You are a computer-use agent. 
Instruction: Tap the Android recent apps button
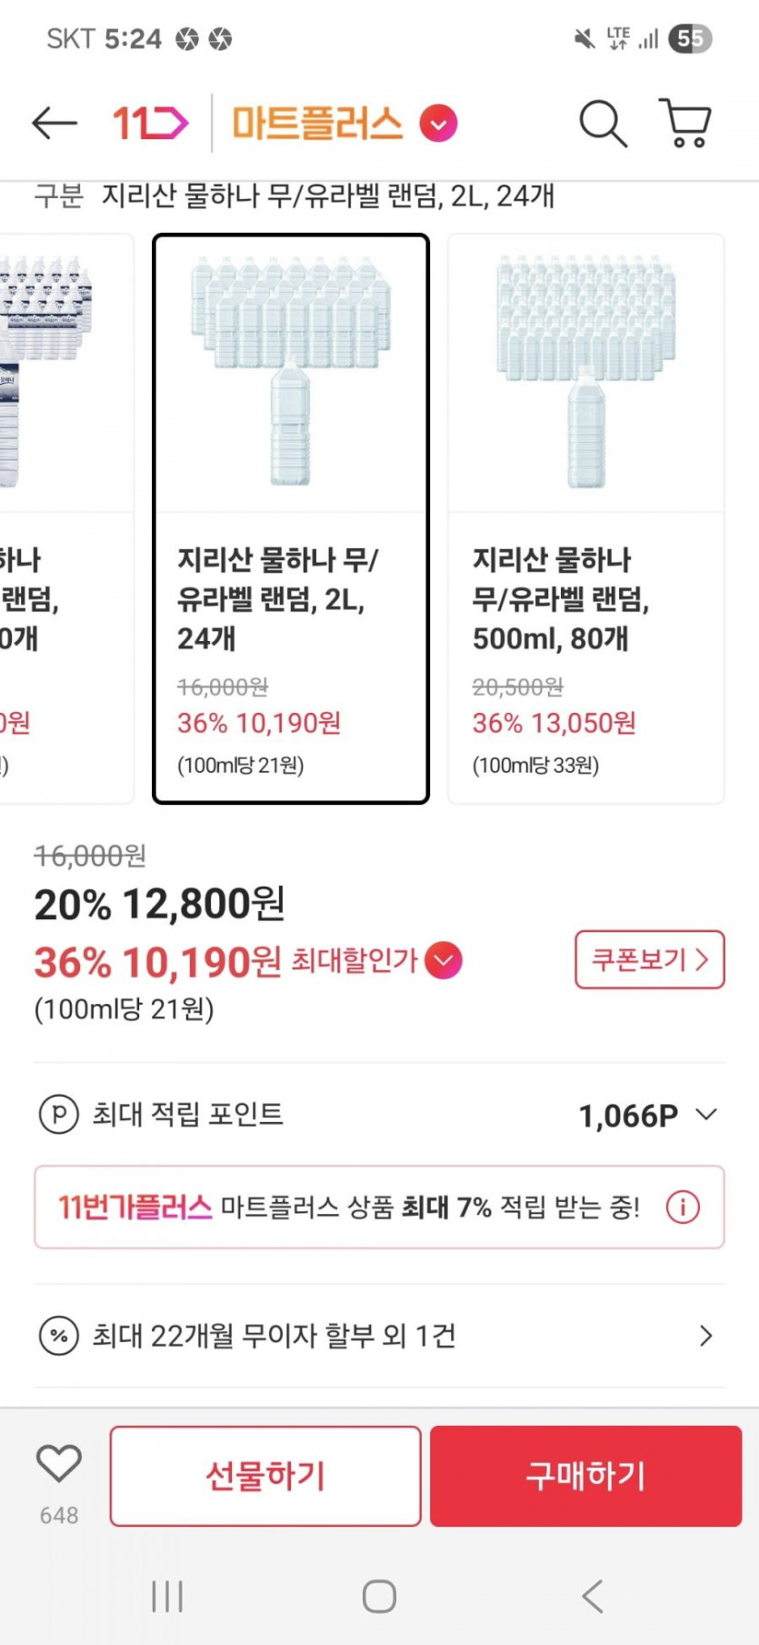167,1596
